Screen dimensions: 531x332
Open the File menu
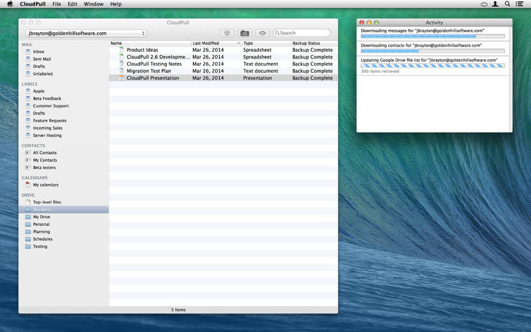(57, 4)
